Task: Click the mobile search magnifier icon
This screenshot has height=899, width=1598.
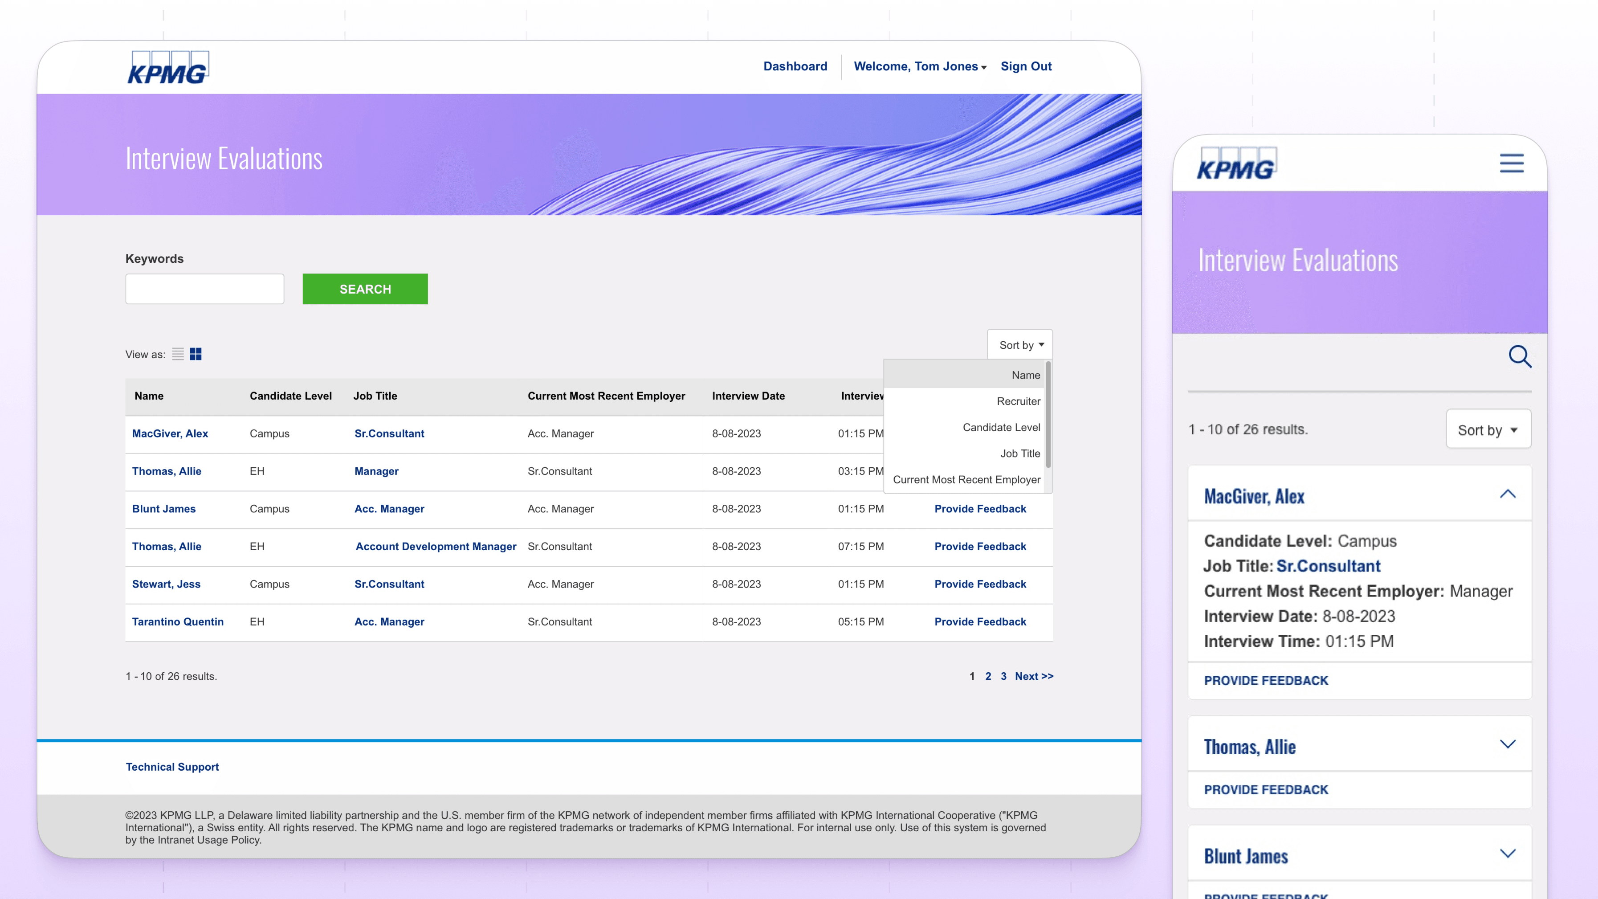Action: click(1519, 356)
